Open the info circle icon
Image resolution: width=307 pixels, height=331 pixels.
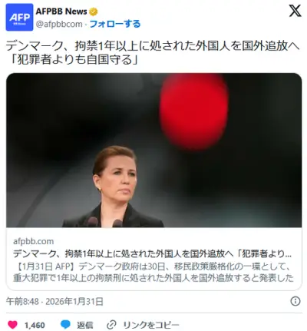295,301
